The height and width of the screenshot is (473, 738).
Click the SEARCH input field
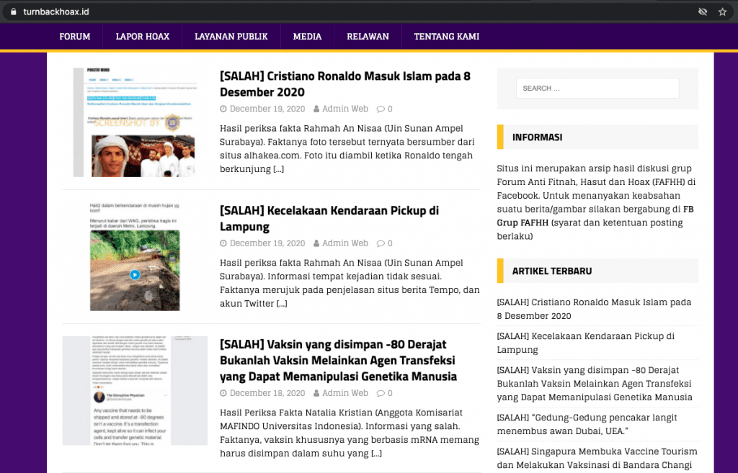pyautogui.click(x=597, y=89)
